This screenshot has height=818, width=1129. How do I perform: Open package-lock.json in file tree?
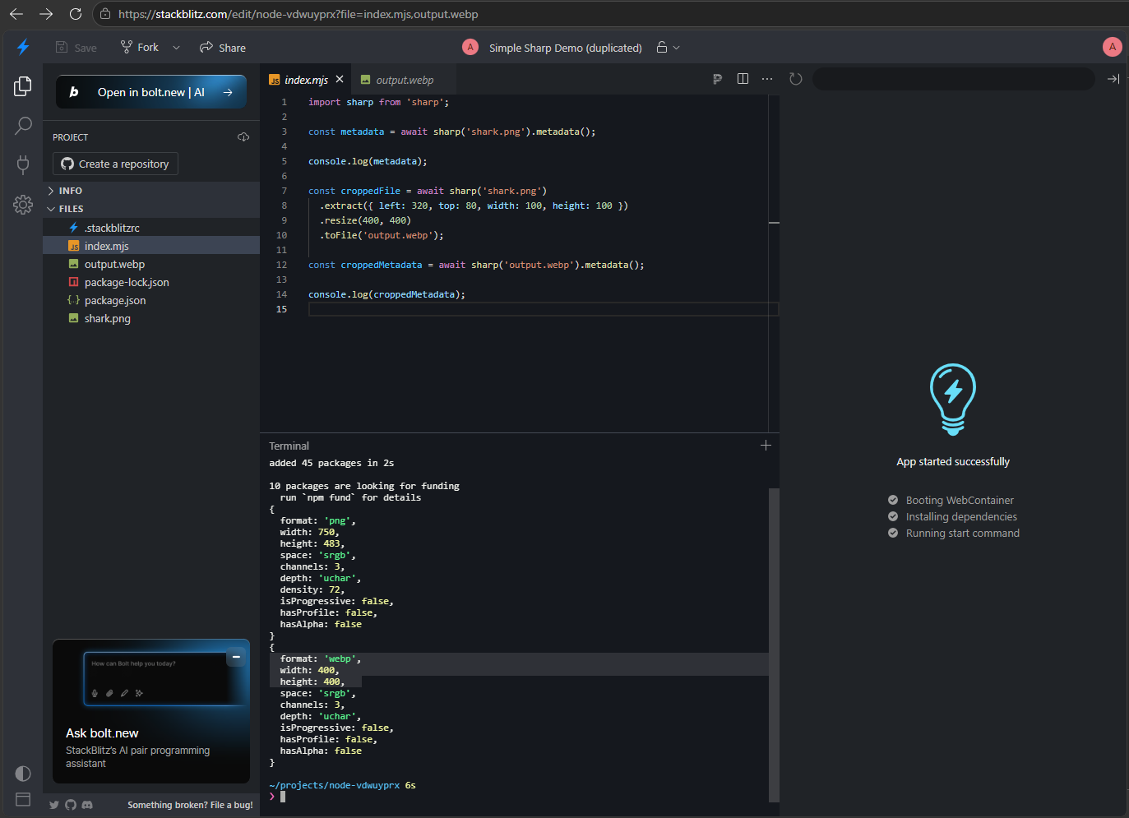pyautogui.click(x=151, y=282)
